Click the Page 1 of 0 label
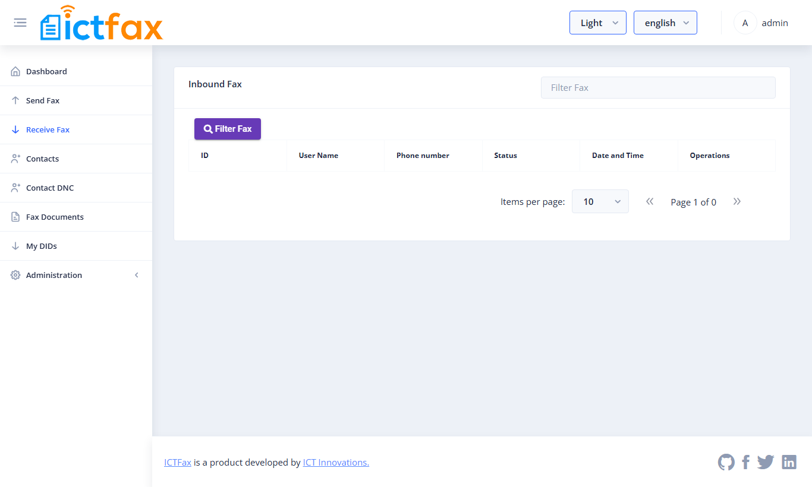Image resolution: width=812 pixels, height=487 pixels. pos(693,202)
